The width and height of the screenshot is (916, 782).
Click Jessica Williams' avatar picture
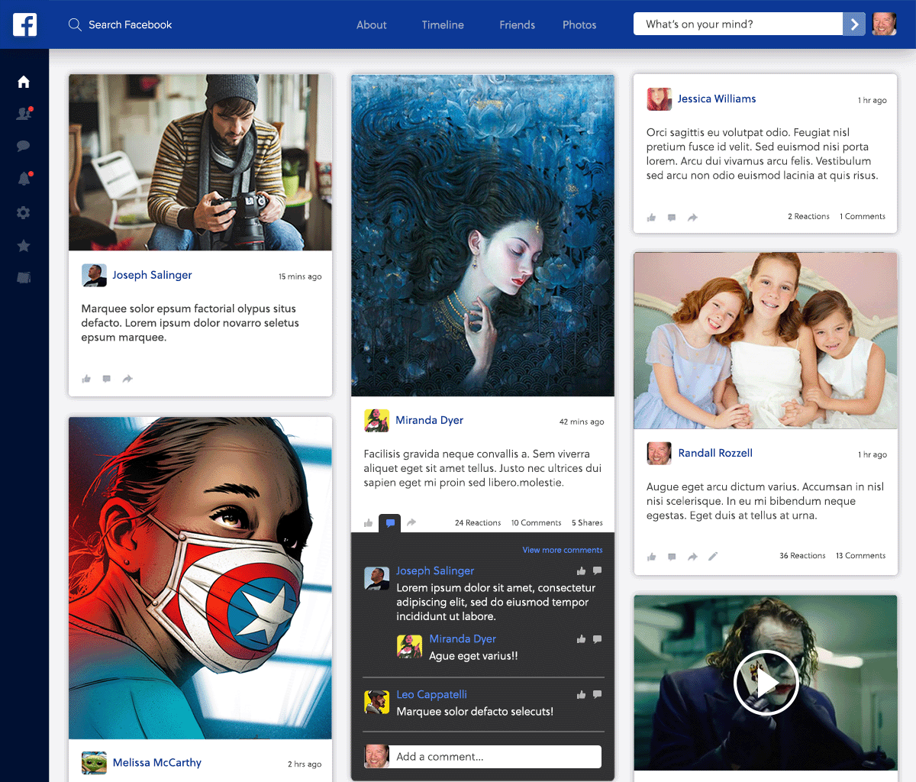(x=660, y=99)
